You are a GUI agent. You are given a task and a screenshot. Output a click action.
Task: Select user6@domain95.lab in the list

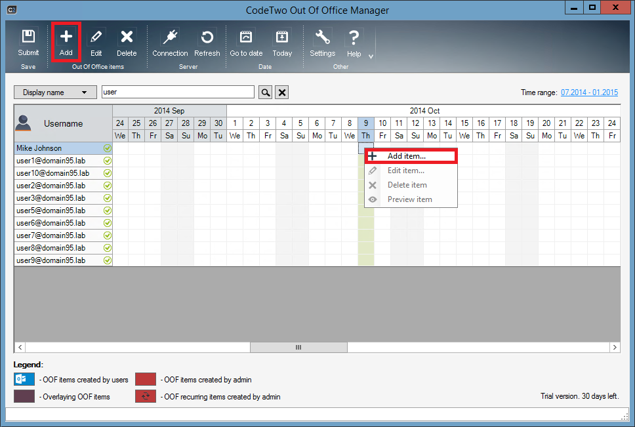pos(63,223)
